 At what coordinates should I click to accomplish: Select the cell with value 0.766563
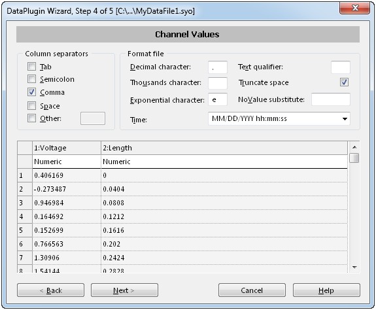click(x=67, y=244)
